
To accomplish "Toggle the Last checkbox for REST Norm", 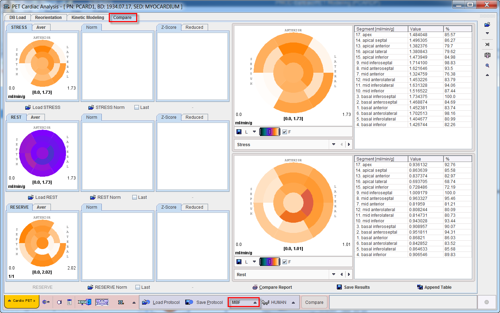I will [x=134, y=197].
